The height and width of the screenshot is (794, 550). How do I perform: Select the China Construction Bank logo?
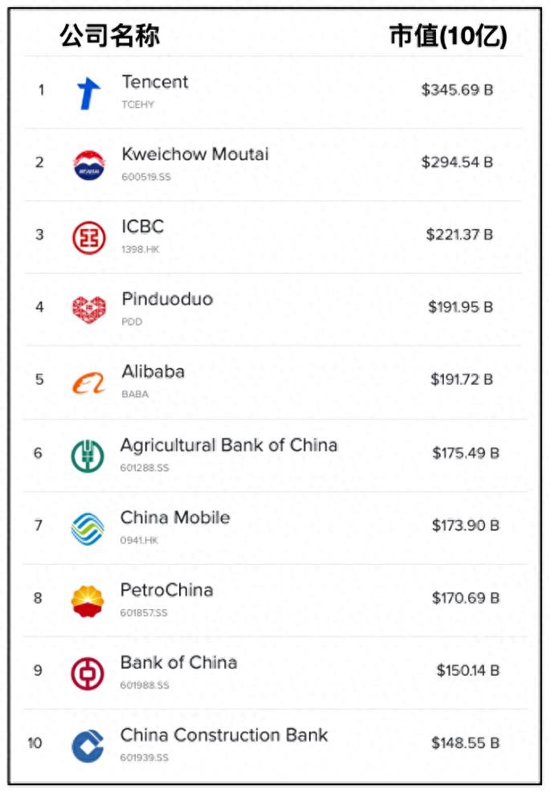88,745
